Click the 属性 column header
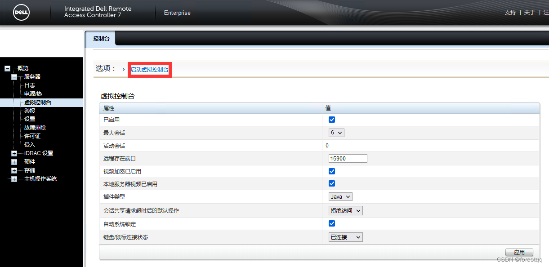Viewport: 549px width, 267px height. coord(109,108)
